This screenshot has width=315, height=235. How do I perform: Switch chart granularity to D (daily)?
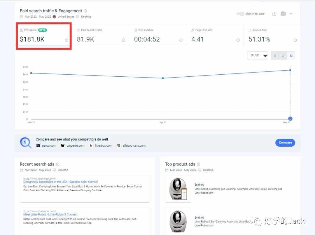(x=275, y=56)
